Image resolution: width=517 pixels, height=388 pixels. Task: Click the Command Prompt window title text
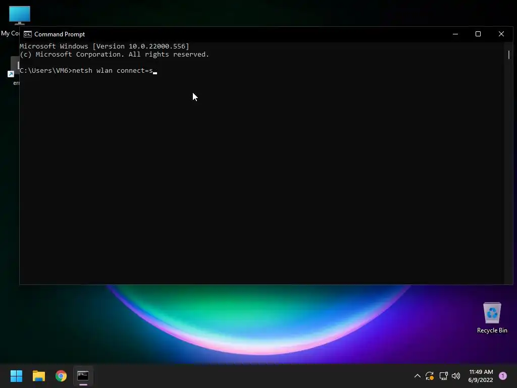tap(60, 34)
